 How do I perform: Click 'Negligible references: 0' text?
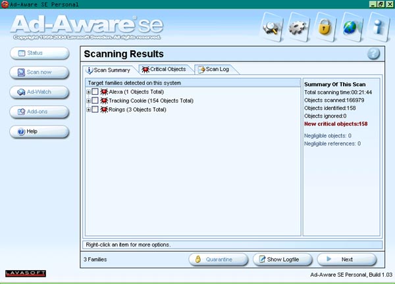332,143
